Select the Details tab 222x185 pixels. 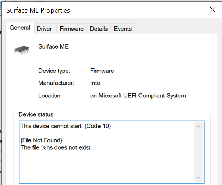point(99,29)
